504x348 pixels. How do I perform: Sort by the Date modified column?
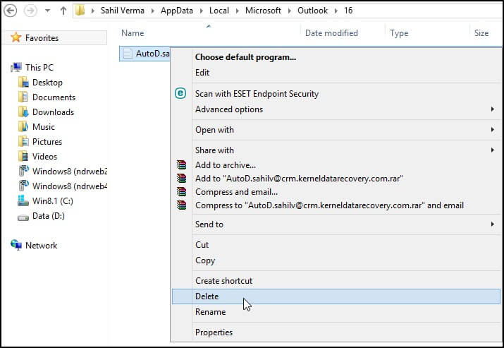point(331,33)
